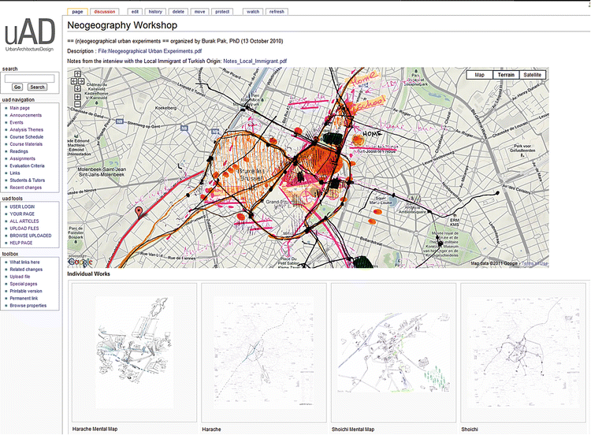This screenshot has height=435, width=591.
Task: Click What links here in toolbox
Action: (x=24, y=262)
